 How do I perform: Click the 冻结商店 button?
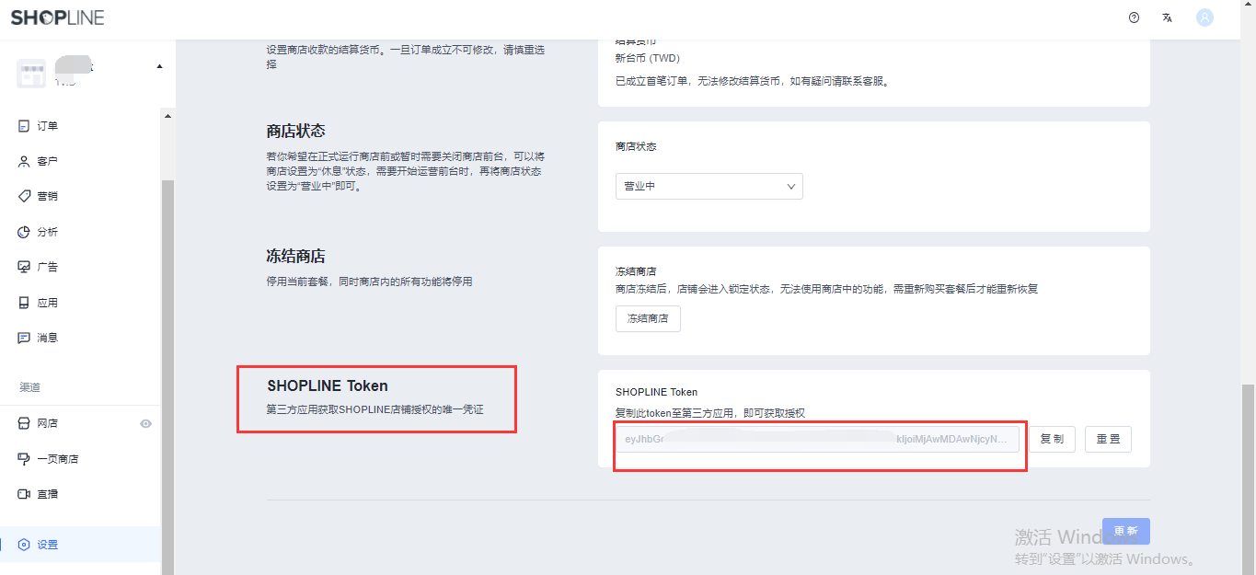click(x=648, y=318)
